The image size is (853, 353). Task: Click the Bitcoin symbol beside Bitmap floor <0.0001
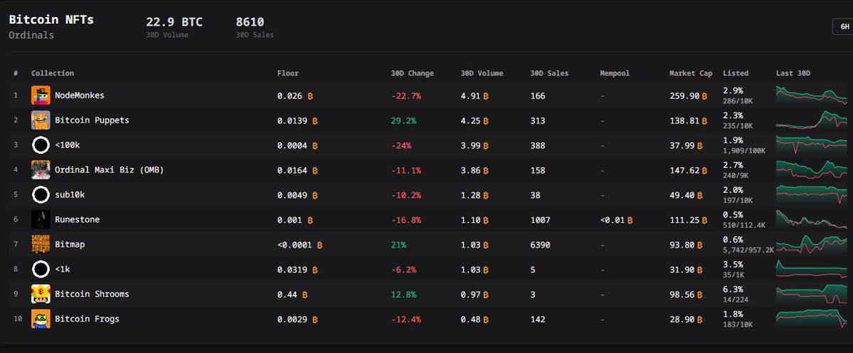(x=319, y=246)
